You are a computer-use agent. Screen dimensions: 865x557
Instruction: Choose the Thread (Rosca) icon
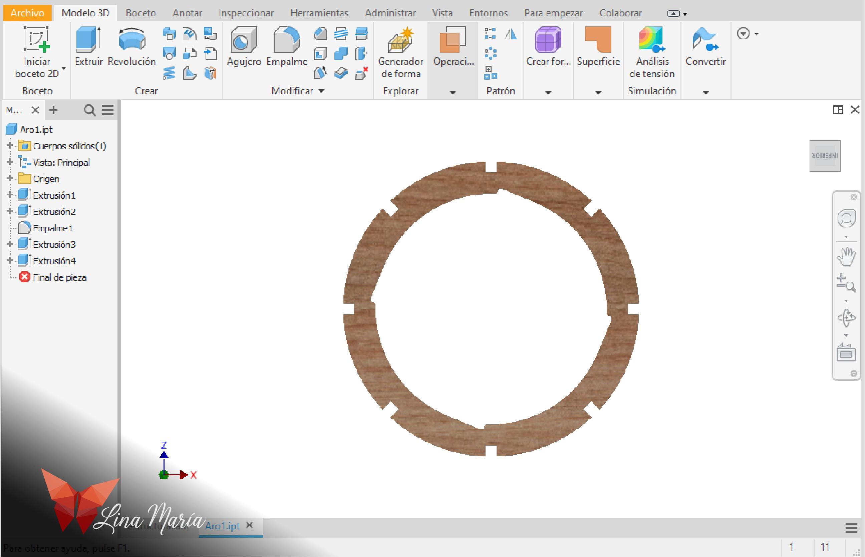point(341,34)
